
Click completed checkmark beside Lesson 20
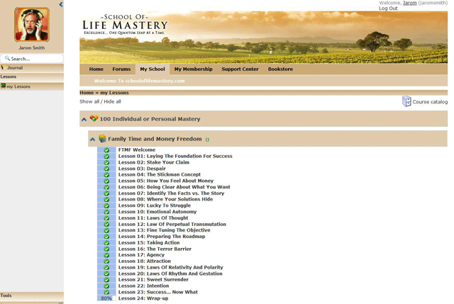(106, 274)
